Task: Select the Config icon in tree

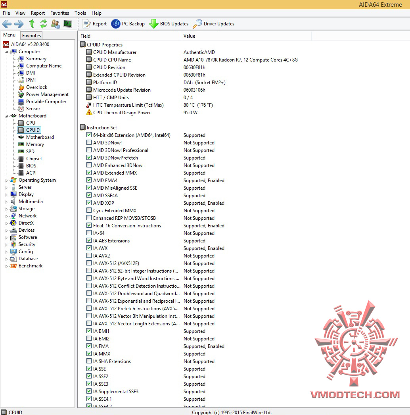Action: coord(13,252)
